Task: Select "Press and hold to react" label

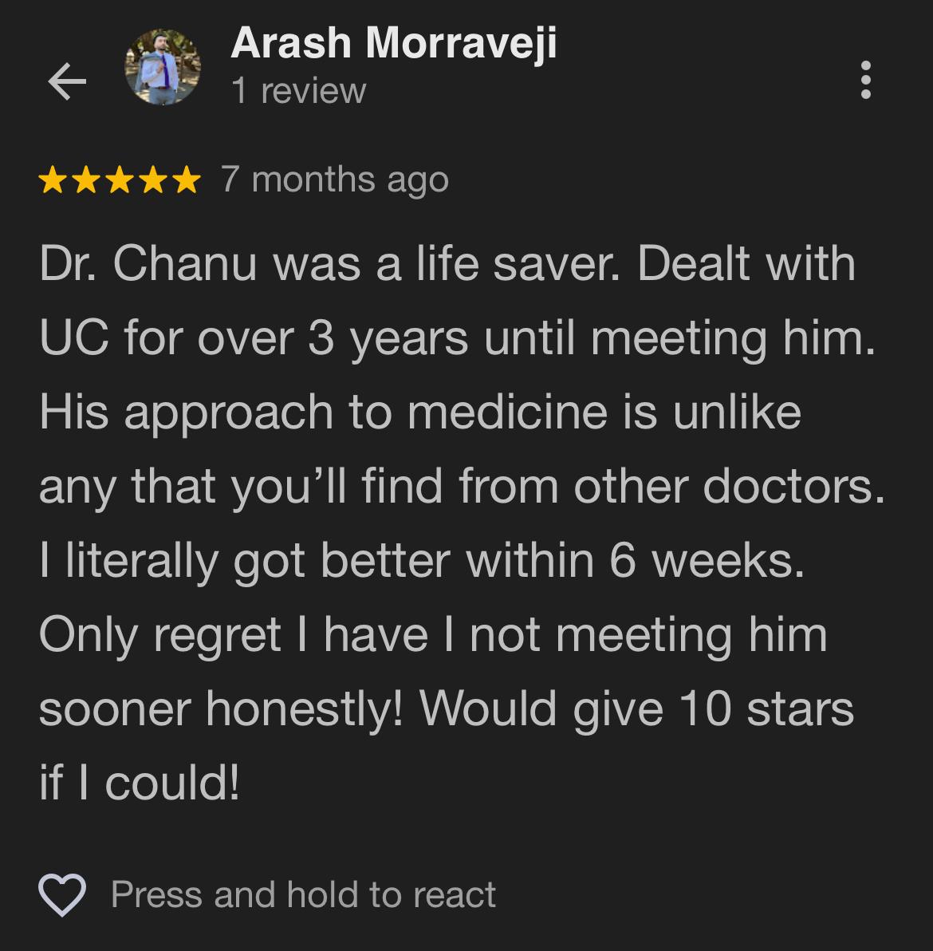Action: [303, 894]
